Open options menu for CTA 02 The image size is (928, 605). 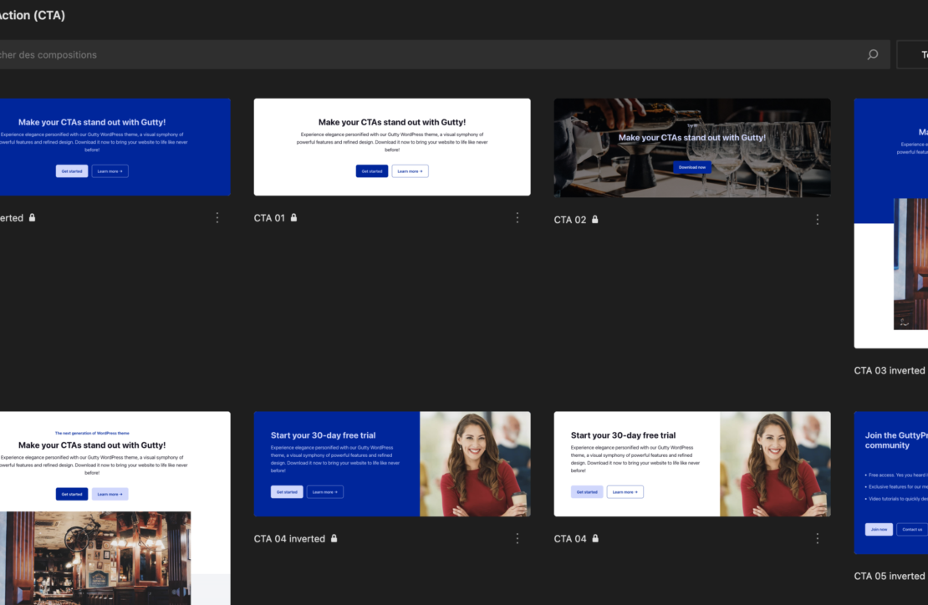tap(818, 220)
